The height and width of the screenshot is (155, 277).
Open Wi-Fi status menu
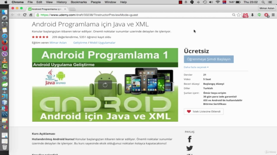pos(218,2)
